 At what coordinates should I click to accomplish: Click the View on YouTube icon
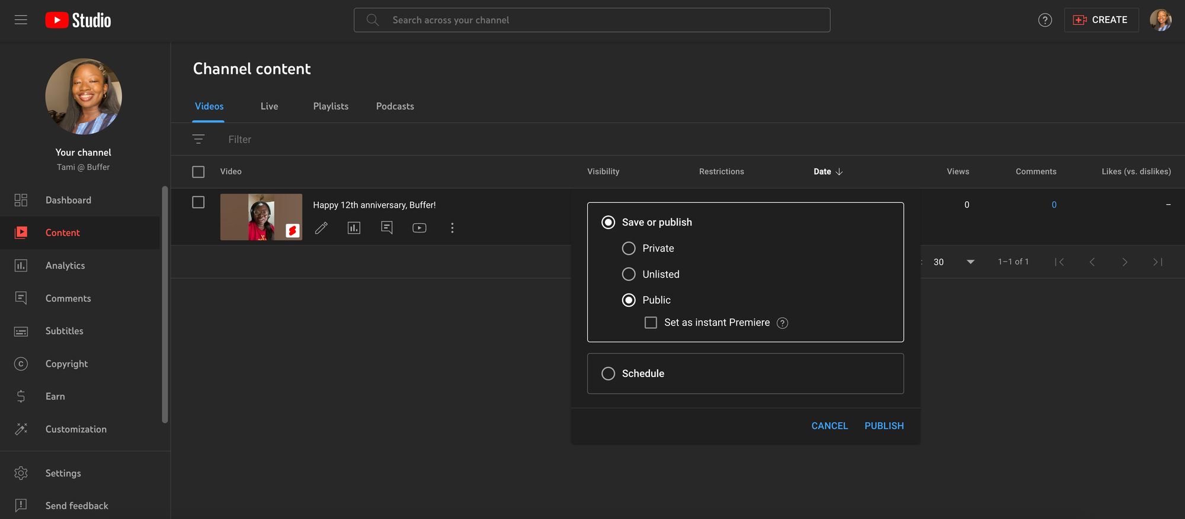tap(419, 228)
